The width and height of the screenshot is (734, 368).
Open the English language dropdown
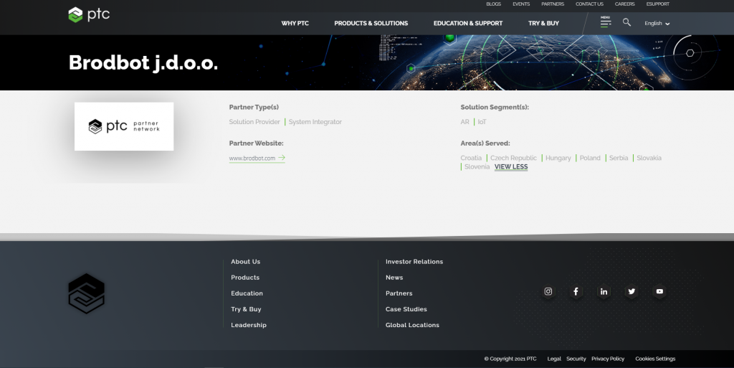coord(657,24)
